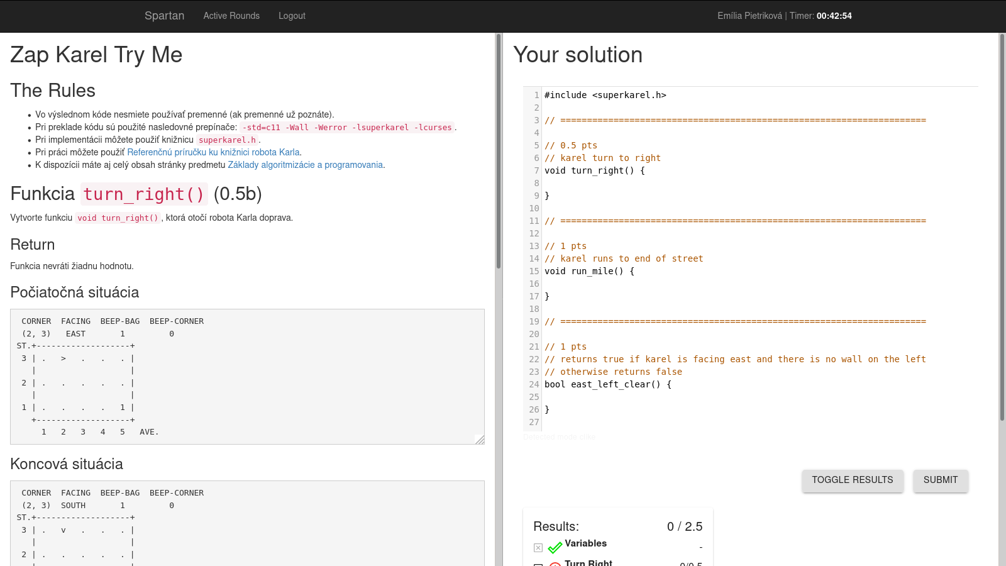This screenshot has width=1006, height=566.
Task: Click the results score '0 / 2.5'
Action: point(685,526)
